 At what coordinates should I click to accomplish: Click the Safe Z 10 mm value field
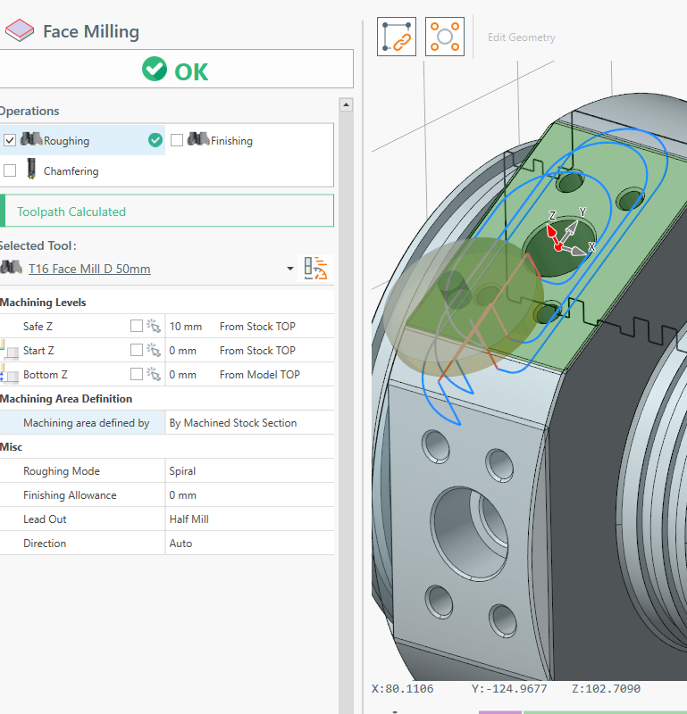(x=186, y=327)
